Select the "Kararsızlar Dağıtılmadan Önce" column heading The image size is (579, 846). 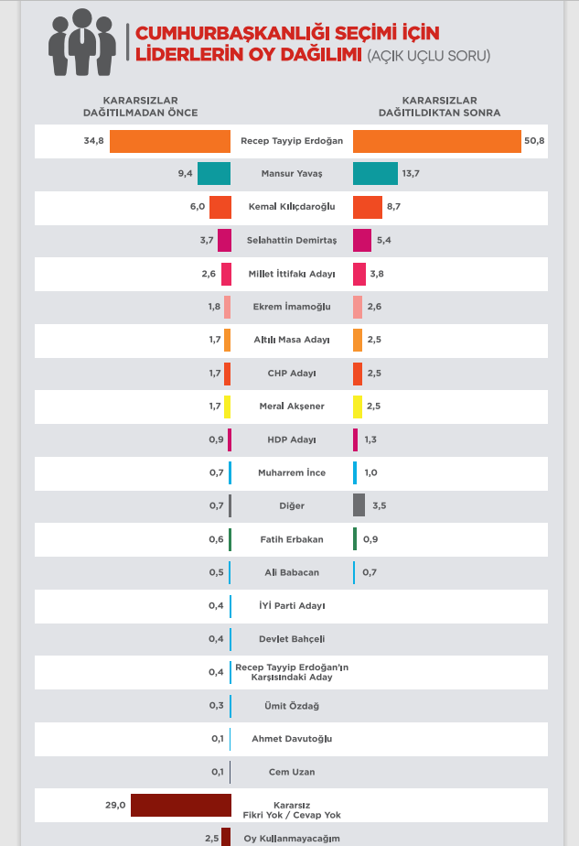pos(140,106)
